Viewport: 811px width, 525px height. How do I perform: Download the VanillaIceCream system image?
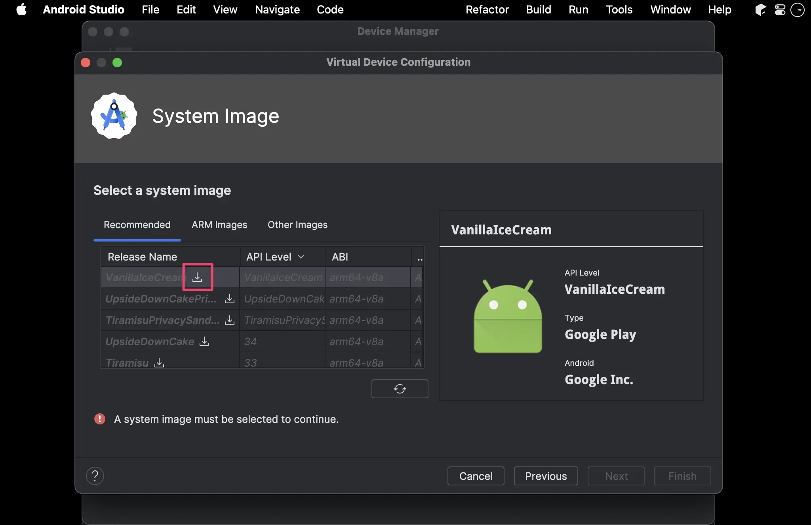click(x=197, y=277)
